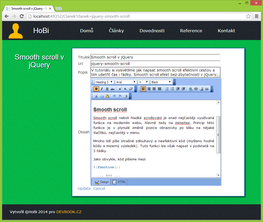The width and height of the screenshot is (263, 222).
Task: Visit the DEVBOOK.CZ footer link
Action: [x=69, y=212]
